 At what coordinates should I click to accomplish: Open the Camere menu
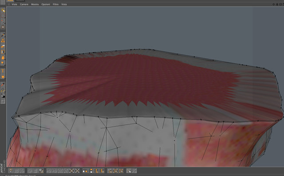[x=24, y=4]
